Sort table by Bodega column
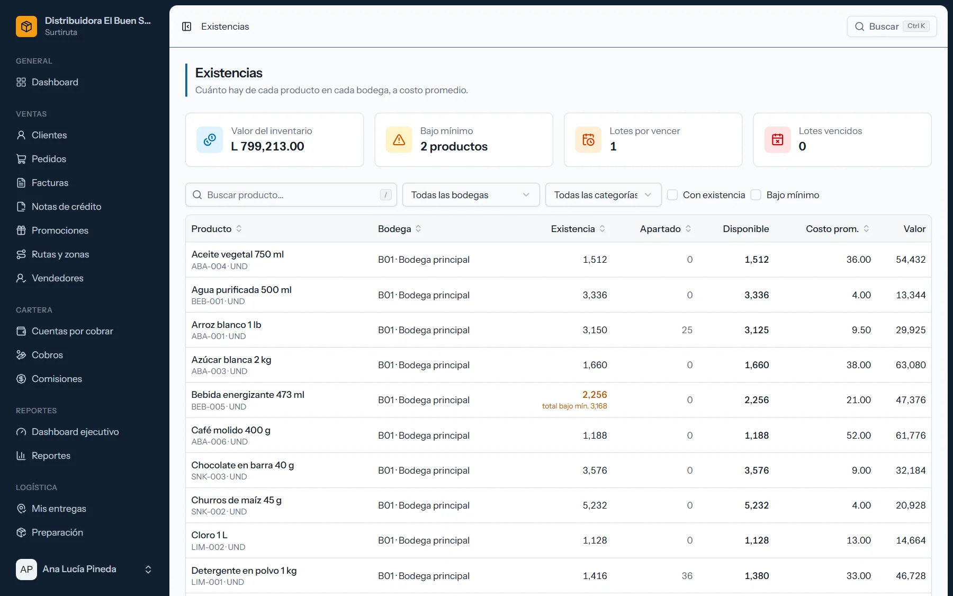Screen dimensions: 953x596 [400, 229]
